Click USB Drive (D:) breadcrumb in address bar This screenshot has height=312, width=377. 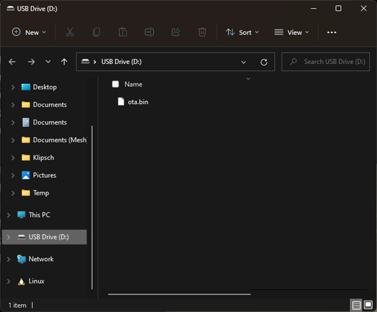click(121, 62)
